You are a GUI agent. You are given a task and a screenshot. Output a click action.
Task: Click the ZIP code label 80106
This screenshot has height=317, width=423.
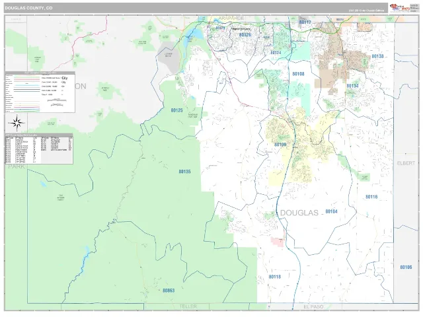(406, 267)
